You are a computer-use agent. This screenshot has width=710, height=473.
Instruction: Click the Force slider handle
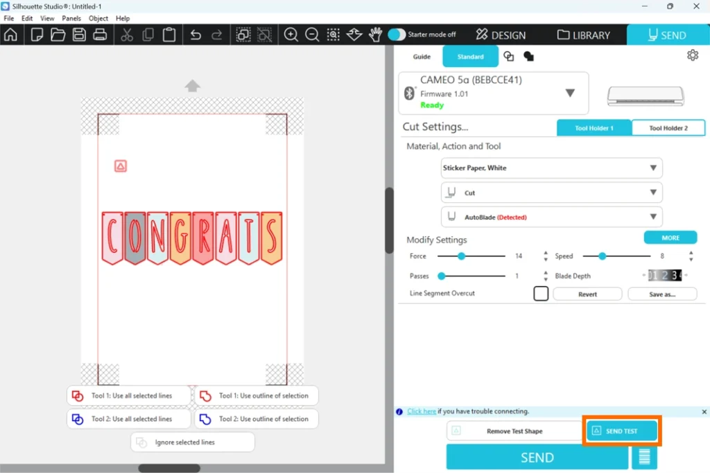click(461, 256)
